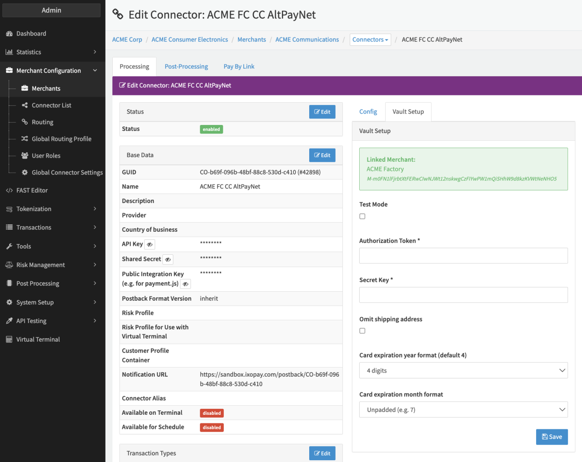This screenshot has height=462, width=582.
Task: Expand the Connectors breadcrumb dropdown
Action: (370, 40)
